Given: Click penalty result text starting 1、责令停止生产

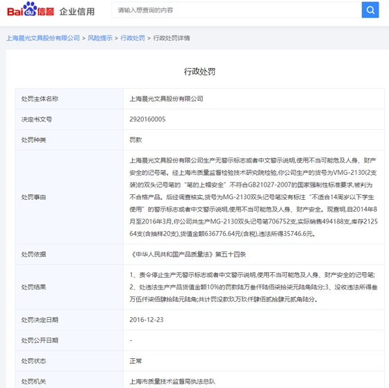Looking at the screenshot, I should point(254,287).
